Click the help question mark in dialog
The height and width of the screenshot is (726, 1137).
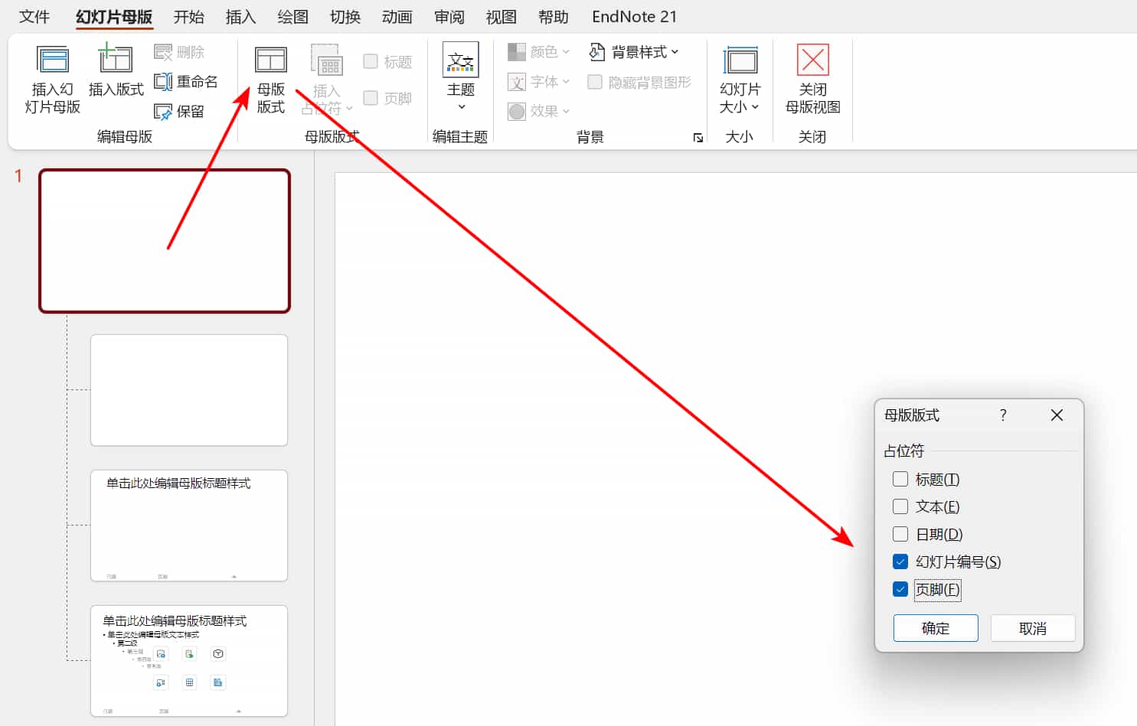1003,415
